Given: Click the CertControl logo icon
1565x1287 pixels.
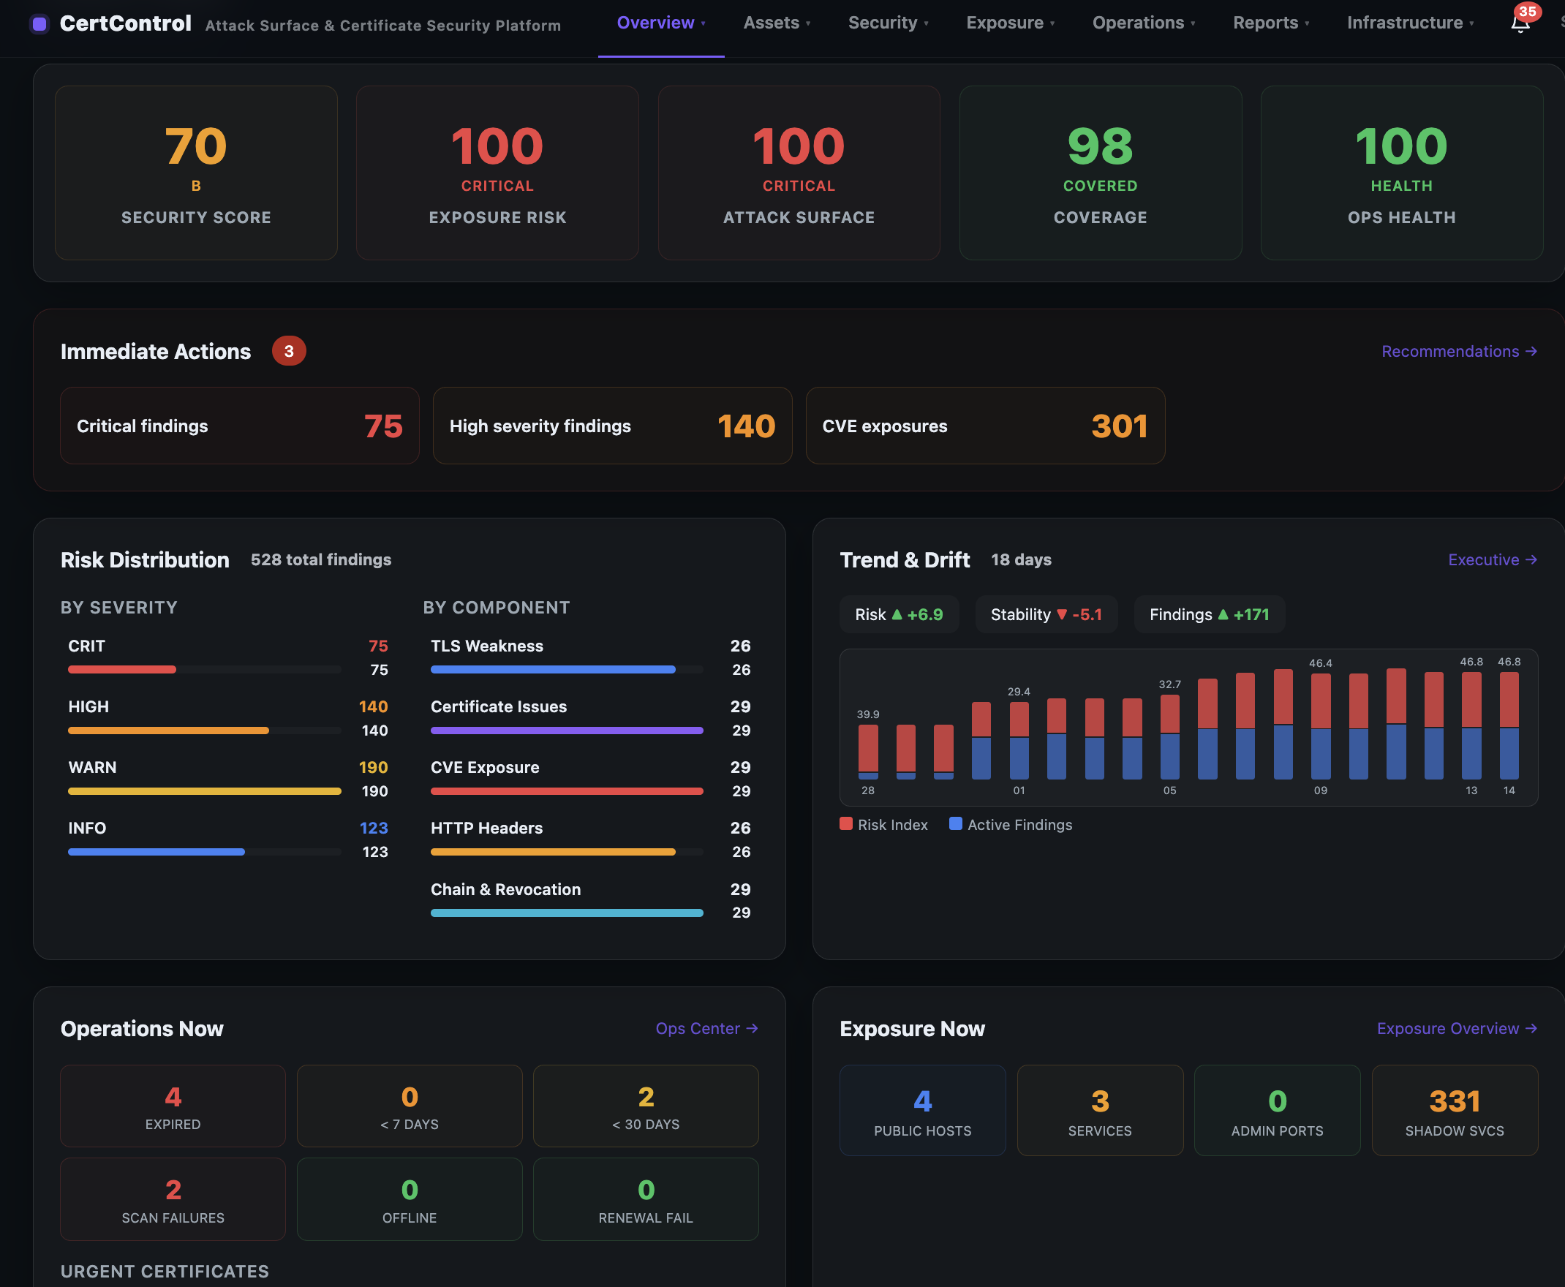Looking at the screenshot, I should click(x=41, y=23).
